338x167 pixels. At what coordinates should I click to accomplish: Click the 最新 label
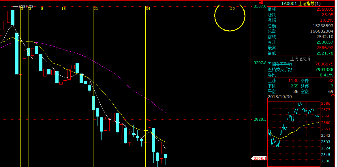pyautogui.click(x=272, y=9)
